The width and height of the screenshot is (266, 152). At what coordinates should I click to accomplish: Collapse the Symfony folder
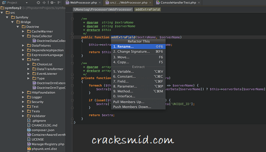coord(7,17)
